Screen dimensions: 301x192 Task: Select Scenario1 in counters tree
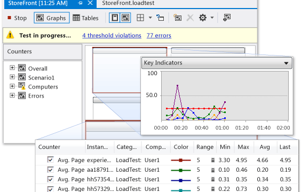(41, 78)
